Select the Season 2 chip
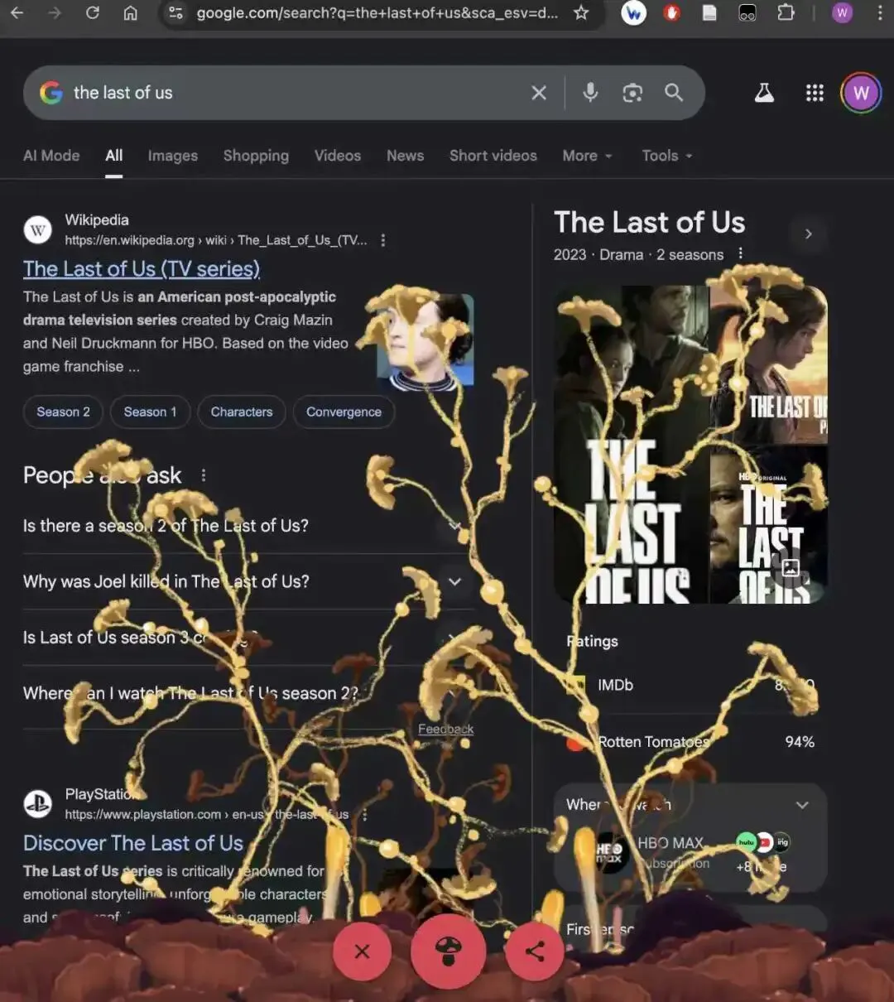 pyautogui.click(x=63, y=412)
